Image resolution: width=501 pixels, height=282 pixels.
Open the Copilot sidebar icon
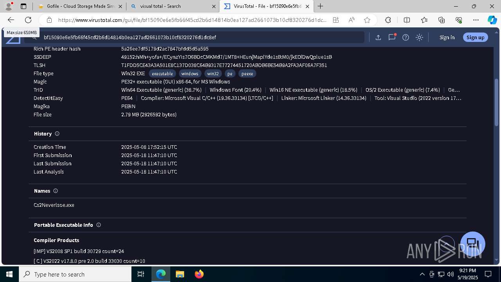pos(492,20)
